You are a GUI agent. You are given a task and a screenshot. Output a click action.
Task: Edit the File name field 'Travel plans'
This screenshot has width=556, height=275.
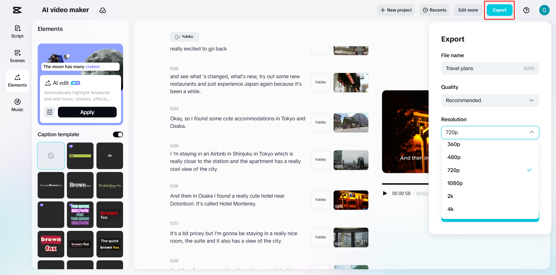490,68
